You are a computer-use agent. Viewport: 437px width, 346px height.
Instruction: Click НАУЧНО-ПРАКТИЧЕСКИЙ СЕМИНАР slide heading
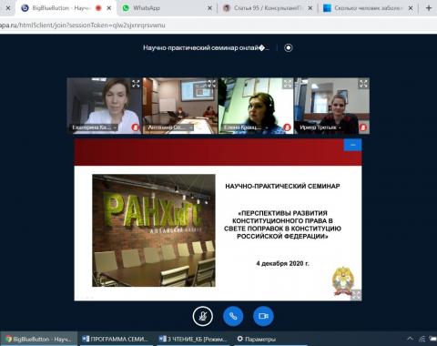coord(282,186)
